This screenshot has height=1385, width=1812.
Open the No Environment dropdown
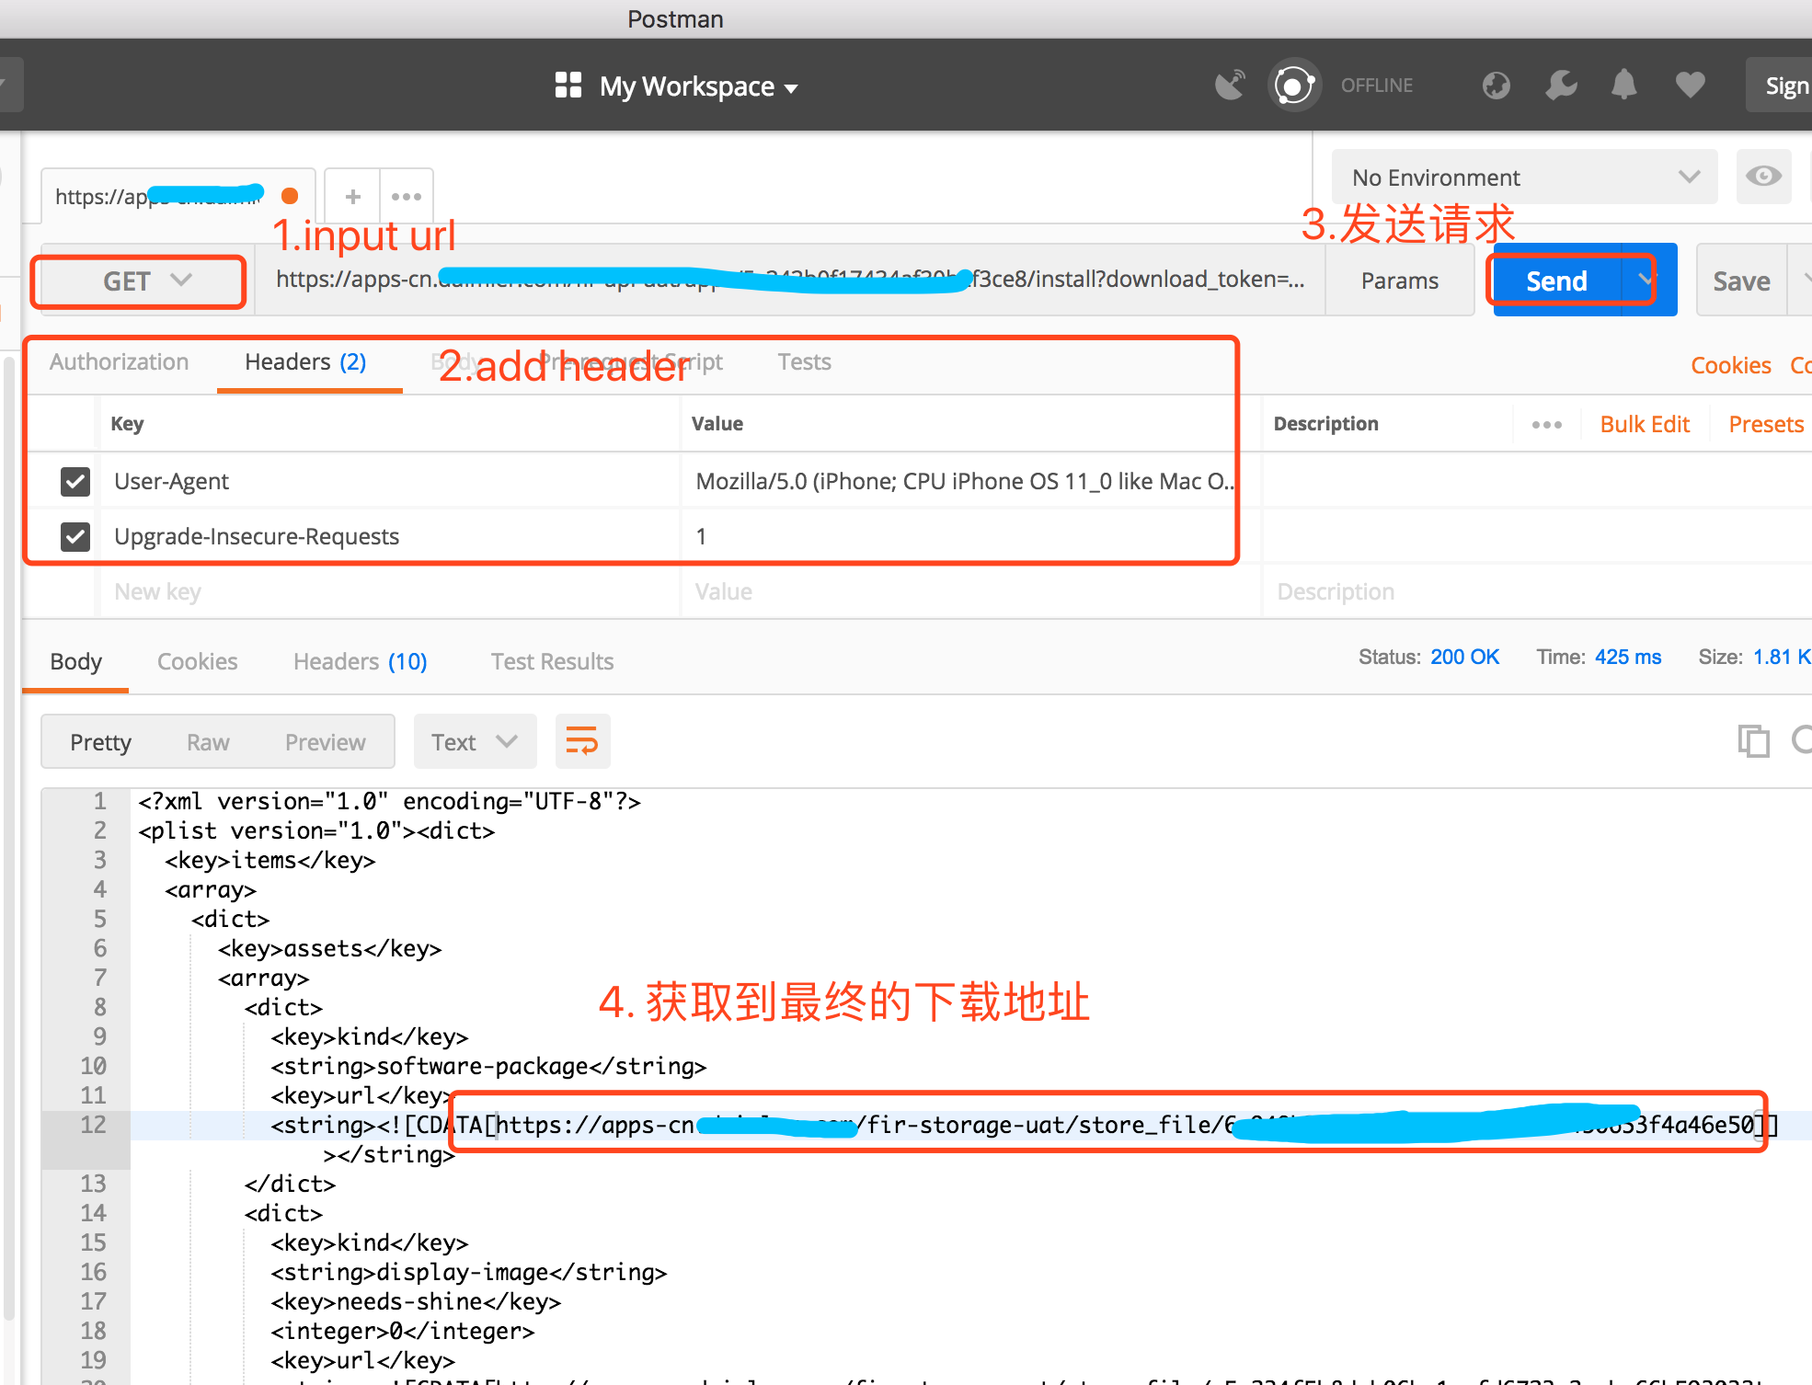tap(1524, 177)
